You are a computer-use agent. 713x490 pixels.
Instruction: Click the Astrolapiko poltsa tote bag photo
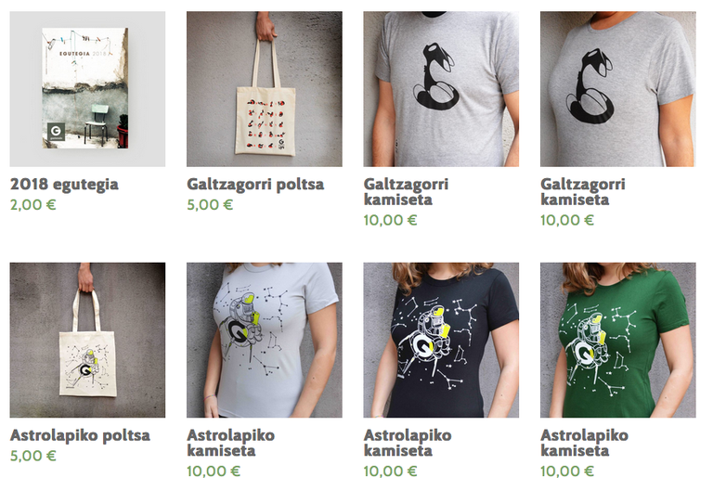coord(87,340)
